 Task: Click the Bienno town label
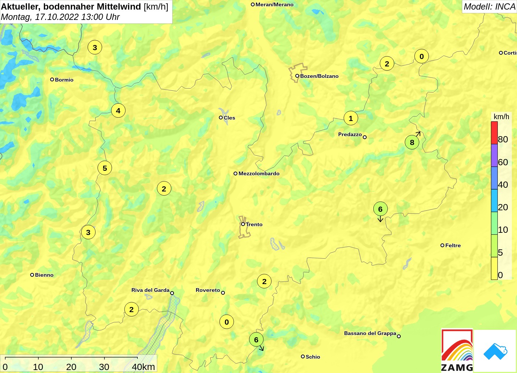[x=44, y=275]
